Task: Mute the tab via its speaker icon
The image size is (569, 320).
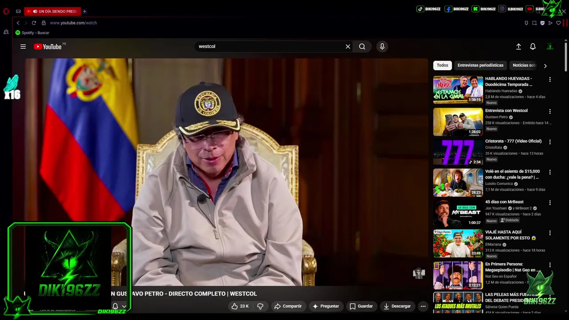Action: [x=35, y=11]
